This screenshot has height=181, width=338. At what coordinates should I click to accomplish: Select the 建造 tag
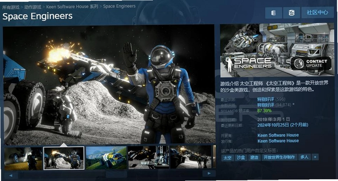point(254,157)
